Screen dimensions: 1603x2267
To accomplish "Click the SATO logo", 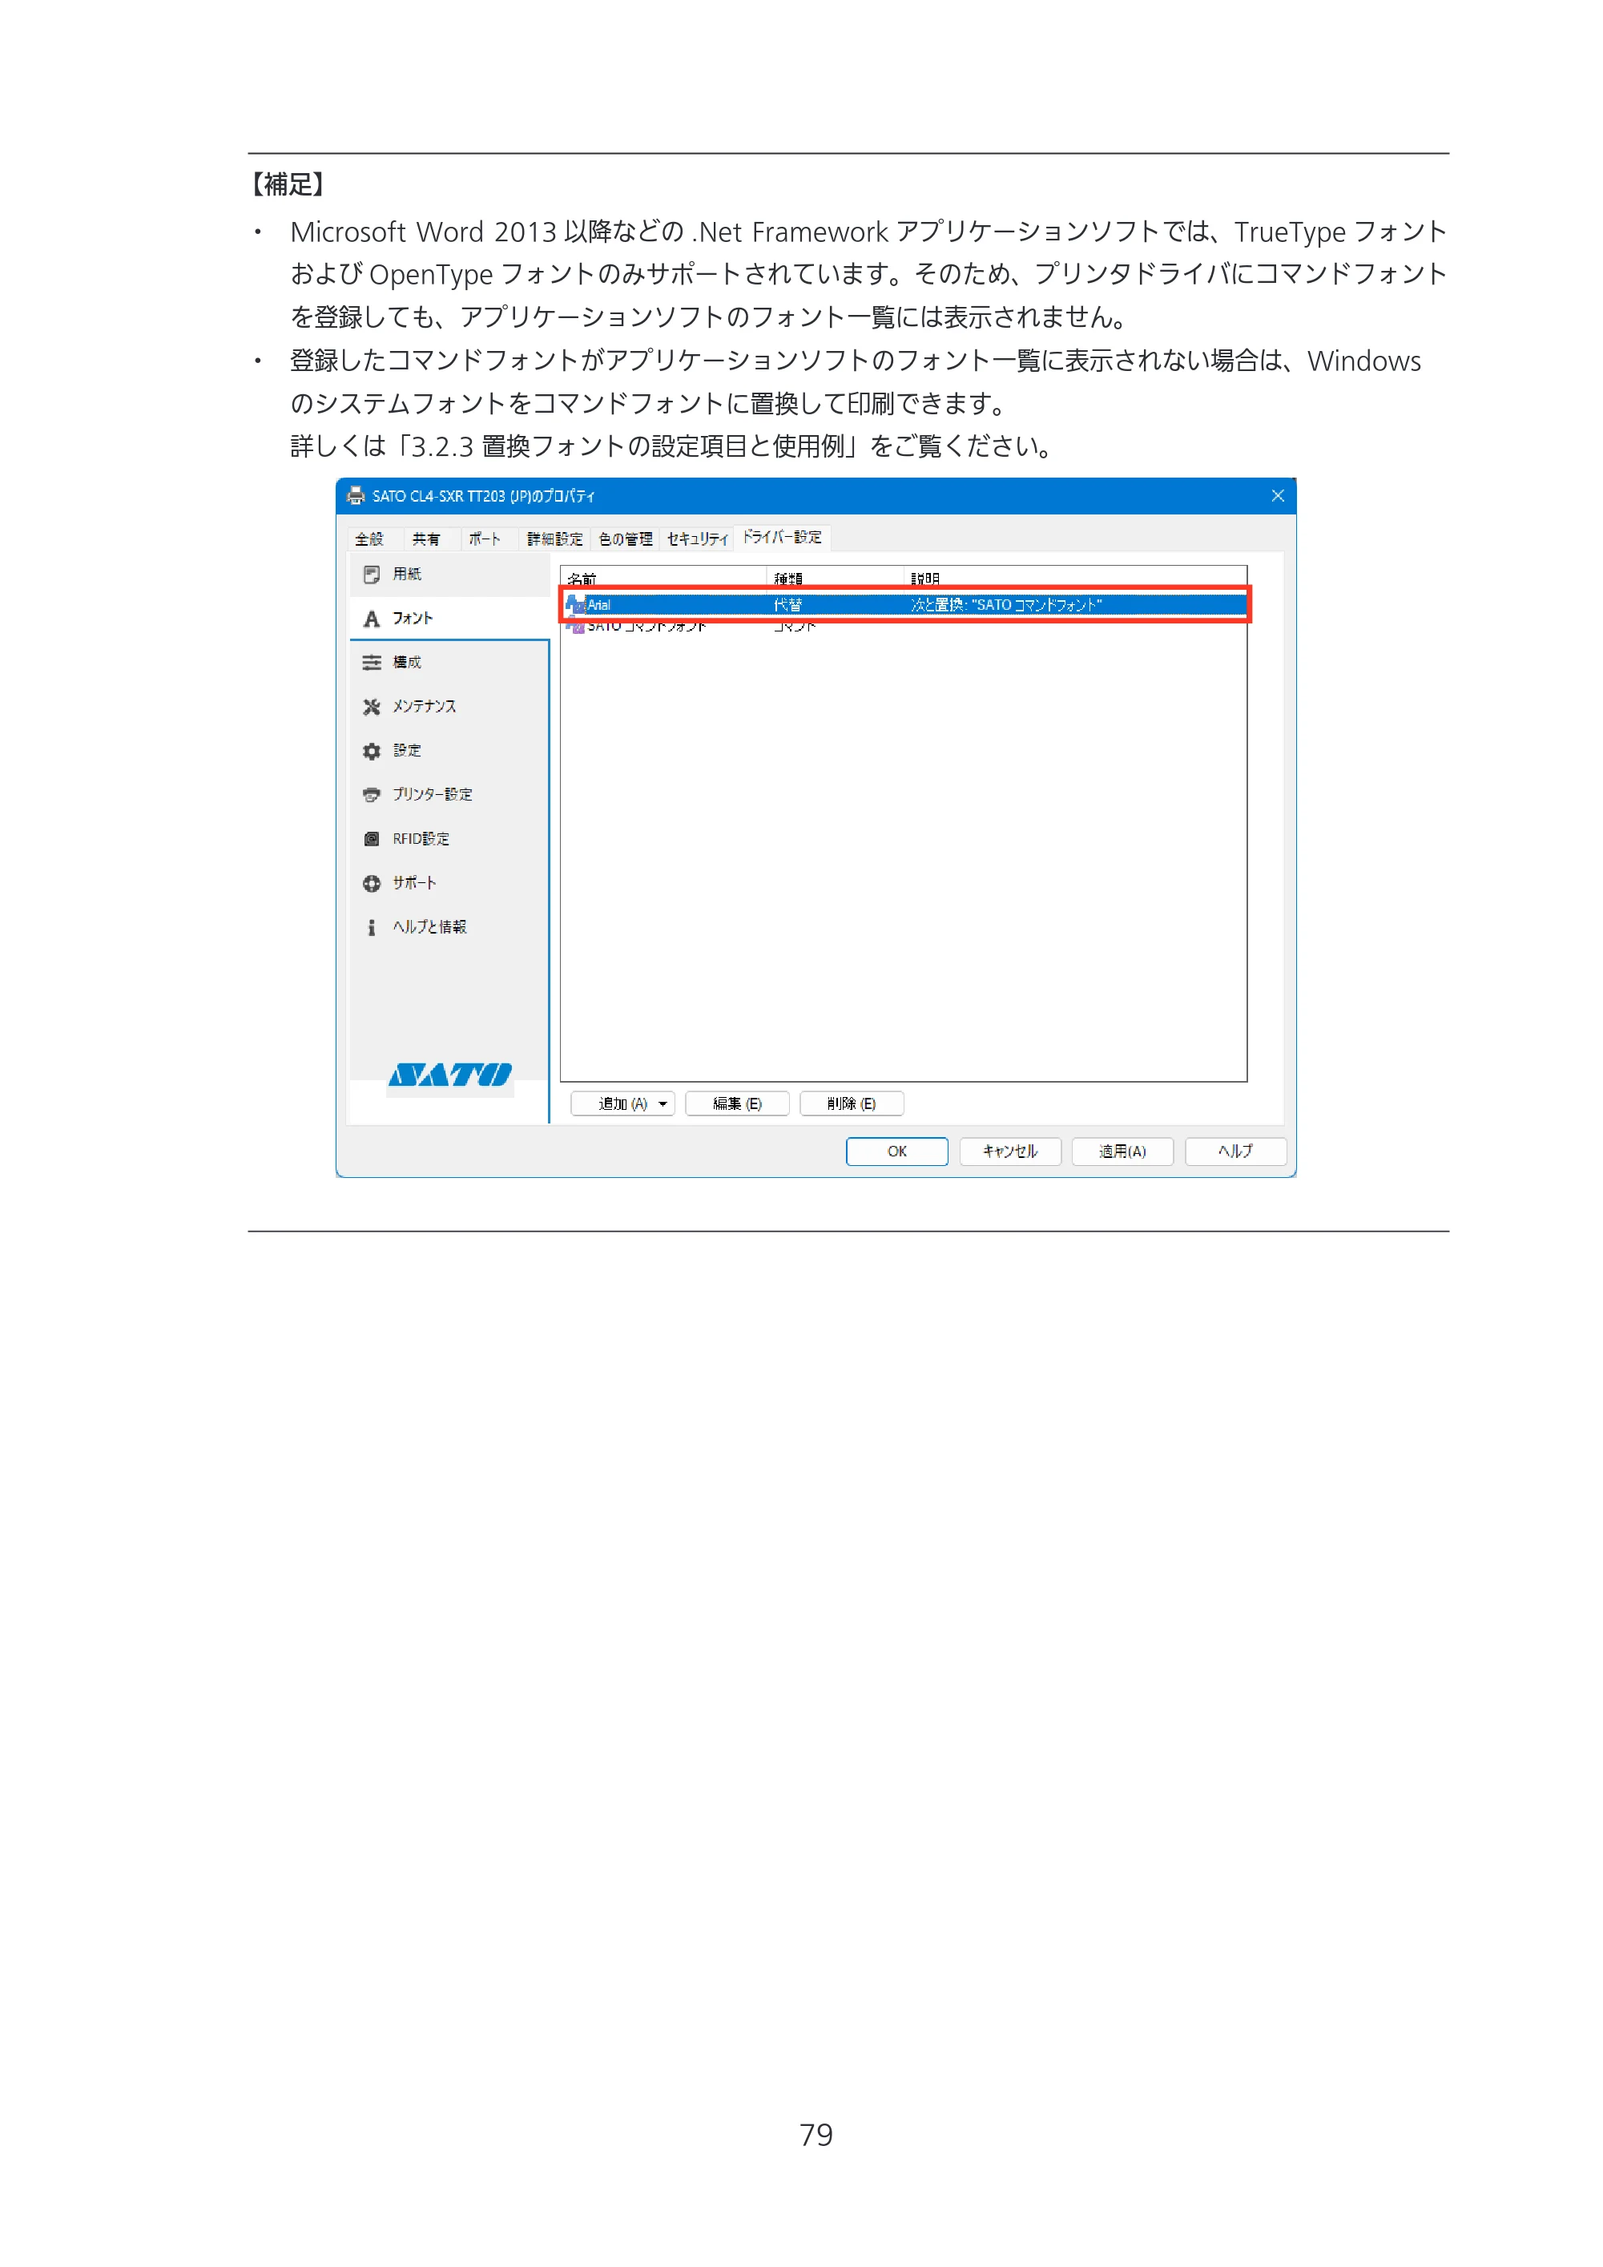I will pos(450,1075).
